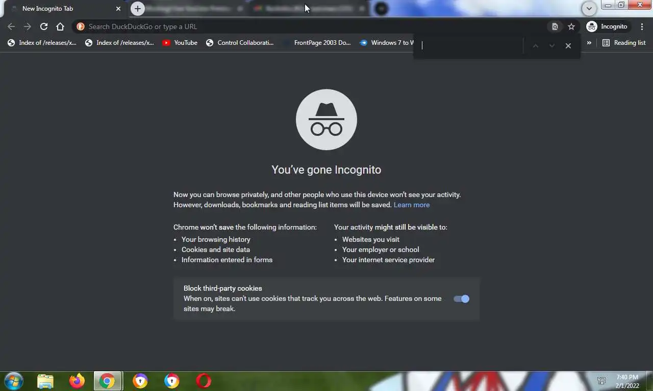Launch Opera from the taskbar

(204, 381)
